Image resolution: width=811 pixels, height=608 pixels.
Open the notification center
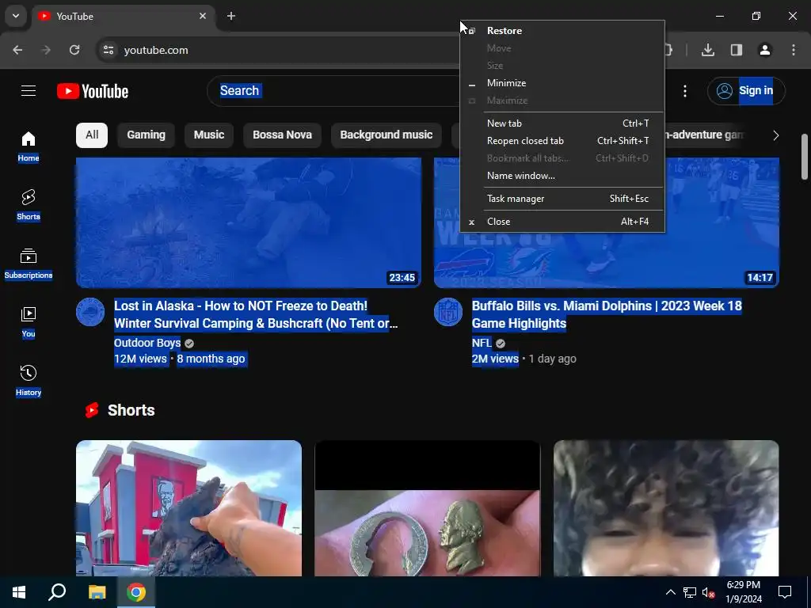tap(785, 592)
